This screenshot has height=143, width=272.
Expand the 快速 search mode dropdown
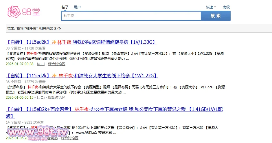click(x=209, y=7)
